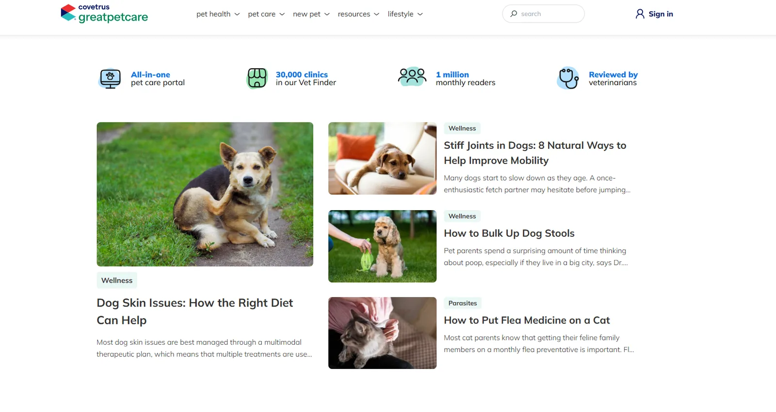Image resolution: width=776 pixels, height=412 pixels.
Task: Open the dog scratching article image
Action: point(205,194)
